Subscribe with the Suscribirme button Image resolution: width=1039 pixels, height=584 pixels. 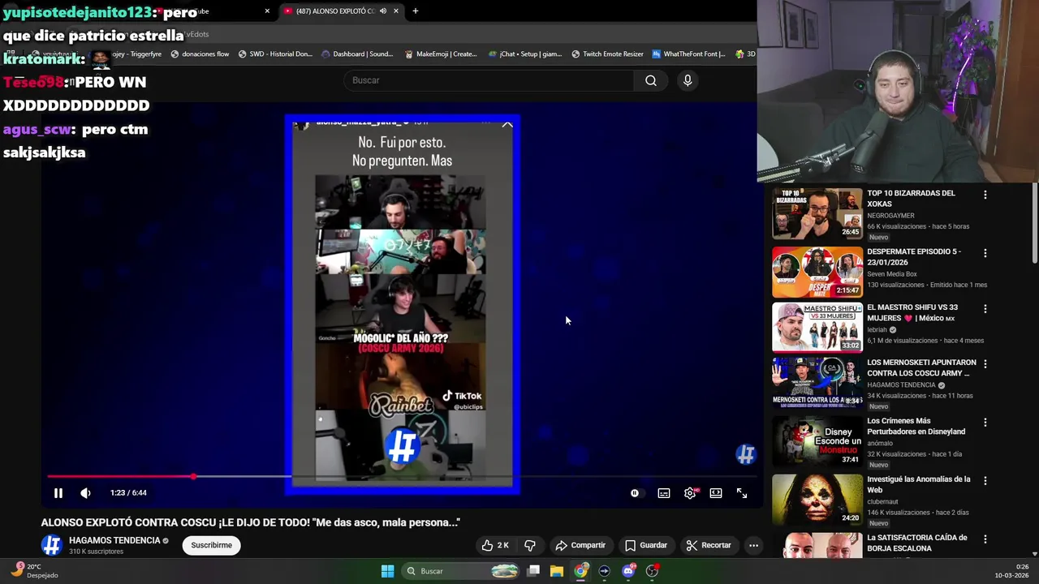(211, 545)
